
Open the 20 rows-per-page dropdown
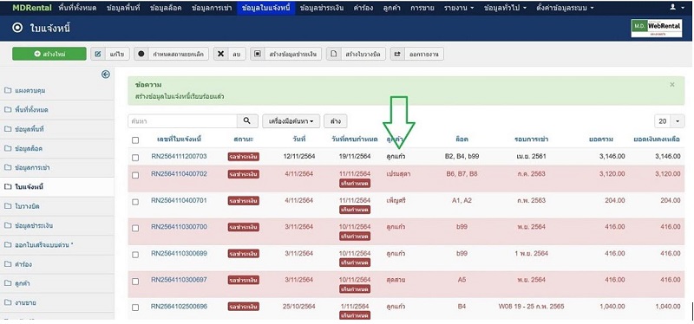tap(669, 121)
